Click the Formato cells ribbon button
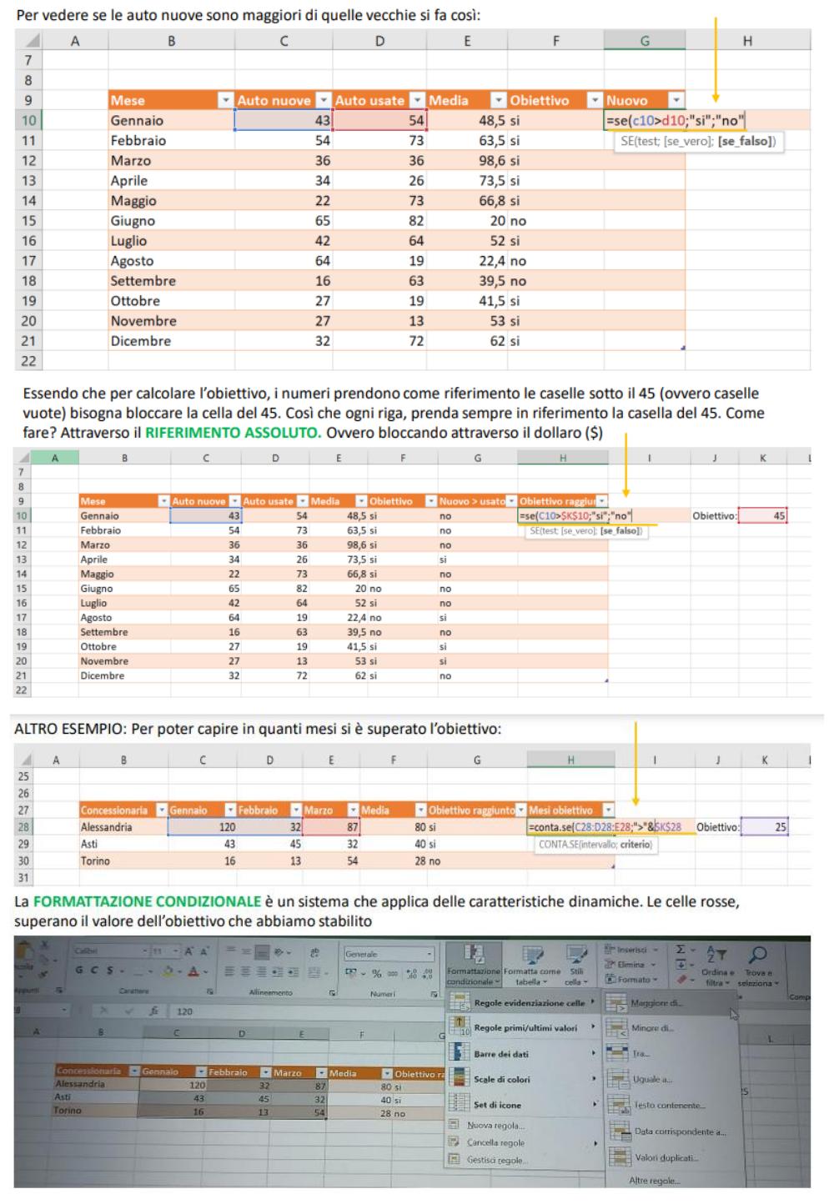This screenshot has height=1204, width=834. pyautogui.click(x=630, y=979)
